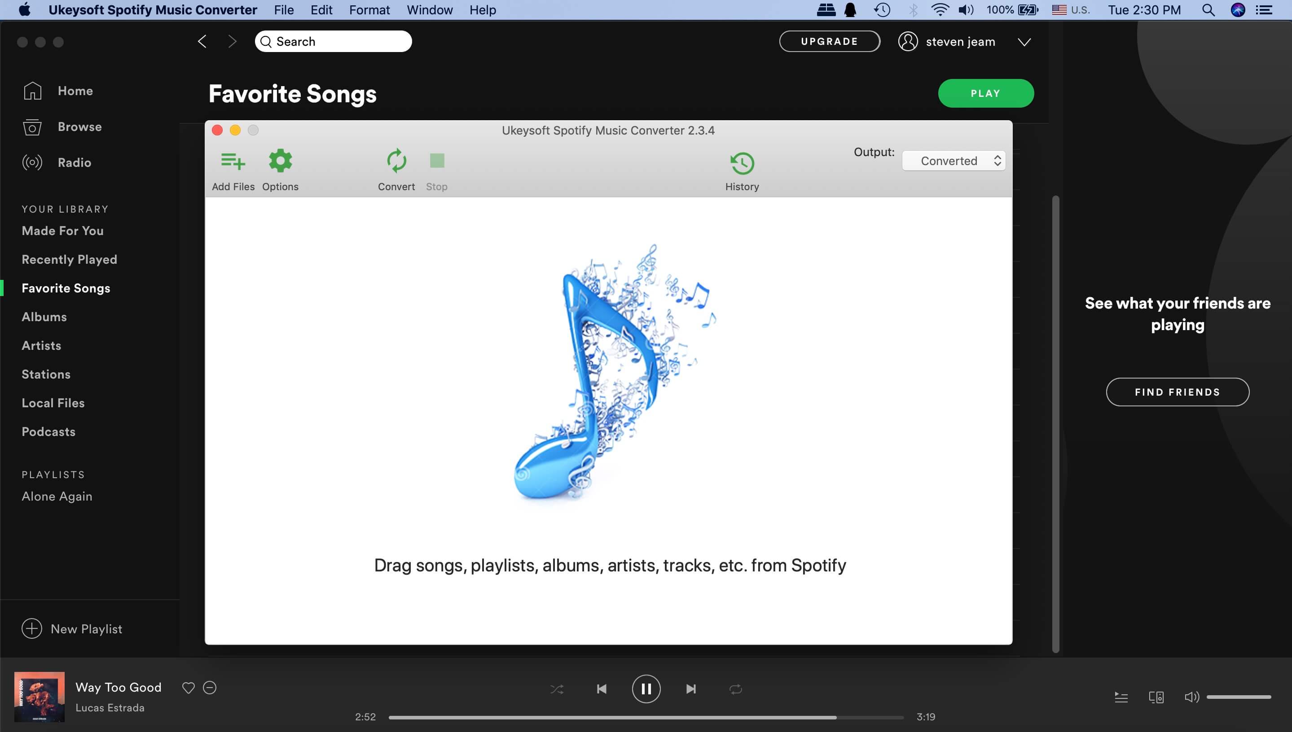
Task: Click skip to previous track icon
Action: pyautogui.click(x=602, y=689)
